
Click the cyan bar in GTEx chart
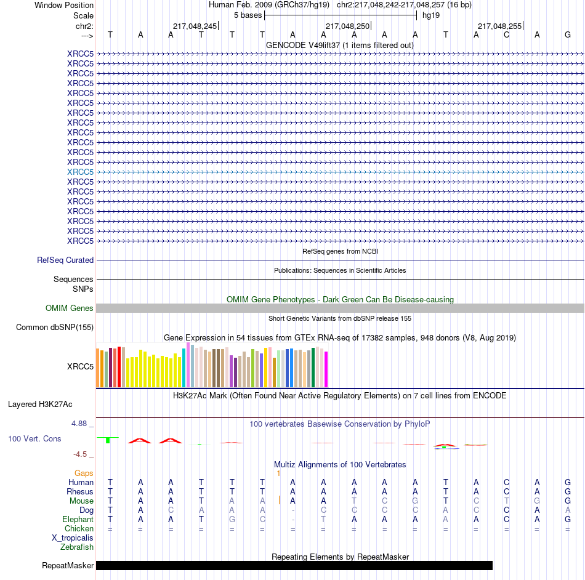(x=184, y=368)
